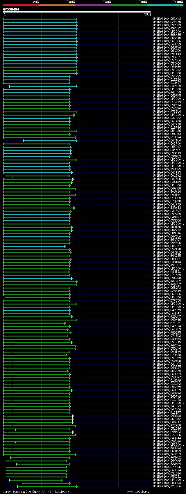The image size is (186, 494).
Task: Open hit UniRef100_Q2V475
Action: [167, 22]
